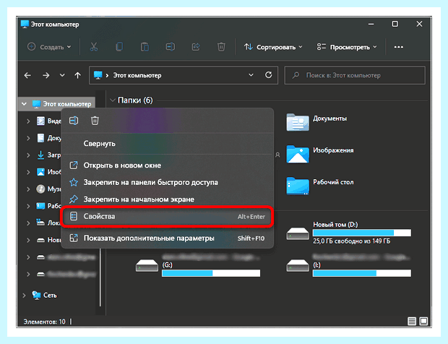Collapse the Этот компьютер tree node
The image size is (448, 344).
point(25,104)
